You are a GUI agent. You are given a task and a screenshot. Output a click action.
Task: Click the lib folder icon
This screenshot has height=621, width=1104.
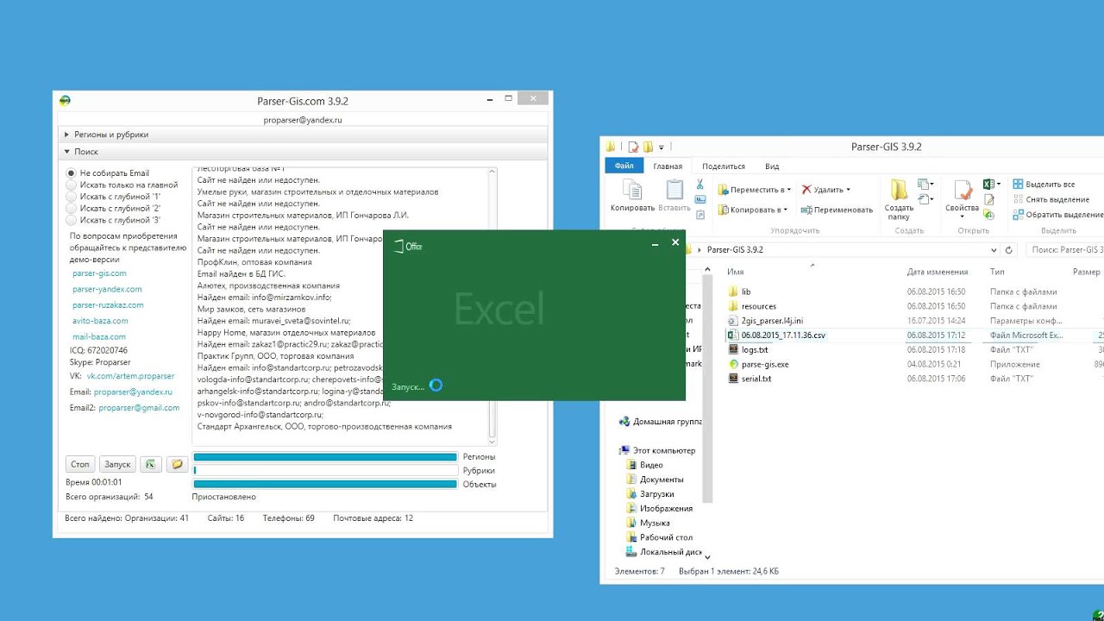[x=733, y=292]
